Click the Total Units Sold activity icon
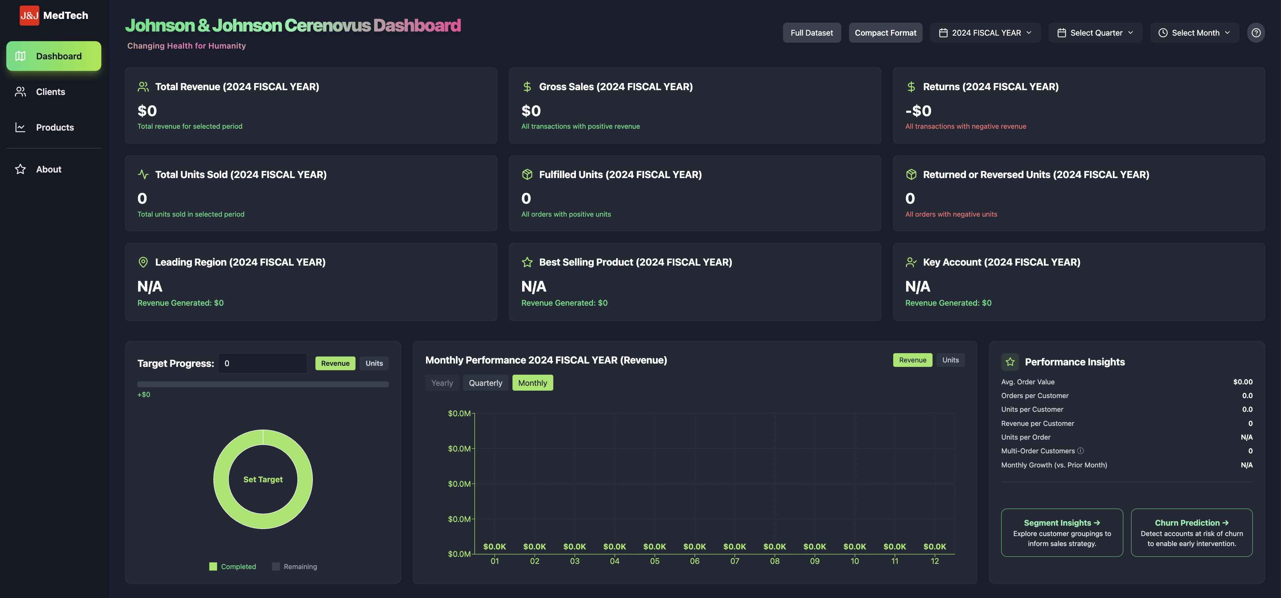Viewport: 1281px width, 598px height. (143, 174)
